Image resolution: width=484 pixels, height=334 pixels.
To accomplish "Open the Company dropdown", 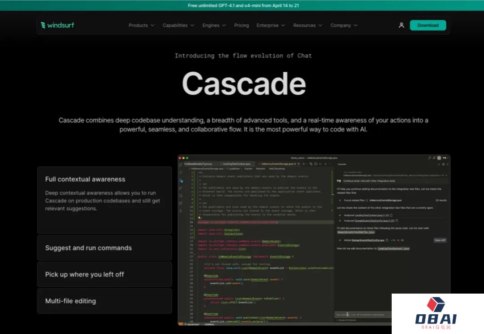I will [344, 25].
